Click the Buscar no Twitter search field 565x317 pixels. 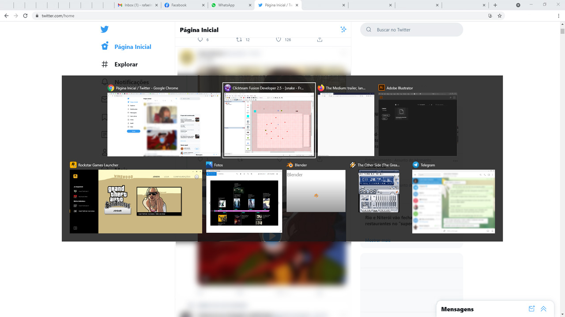pos(412,29)
